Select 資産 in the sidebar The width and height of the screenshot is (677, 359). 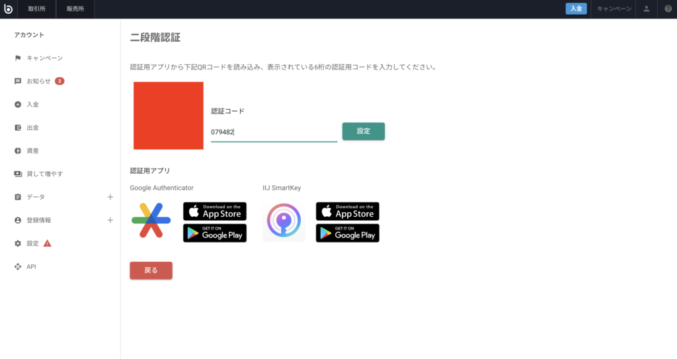(x=33, y=151)
